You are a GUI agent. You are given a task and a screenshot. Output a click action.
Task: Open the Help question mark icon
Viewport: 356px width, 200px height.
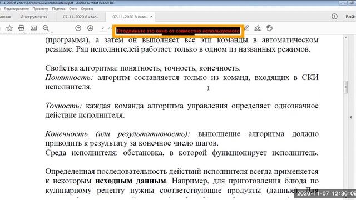coord(334,17)
